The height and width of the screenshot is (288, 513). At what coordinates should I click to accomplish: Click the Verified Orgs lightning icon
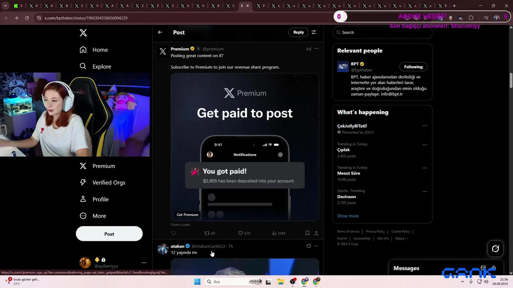pyautogui.click(x=83, y=182)
